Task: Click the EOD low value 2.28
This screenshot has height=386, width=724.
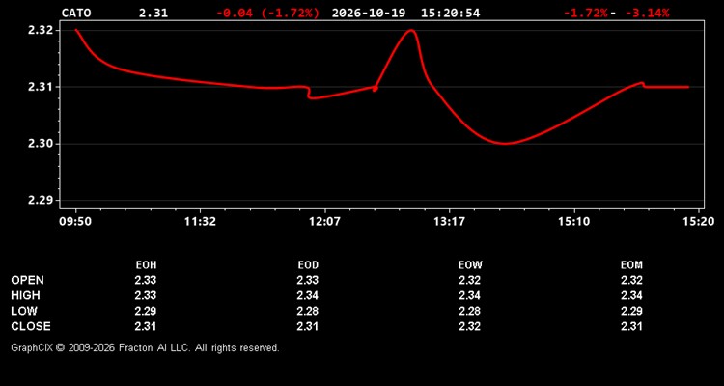Action: click(308, 311)
